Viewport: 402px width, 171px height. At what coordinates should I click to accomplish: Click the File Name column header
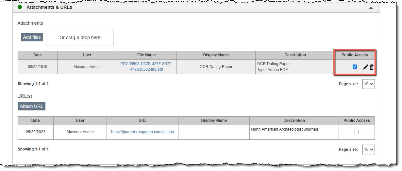(x=146, y=55)
